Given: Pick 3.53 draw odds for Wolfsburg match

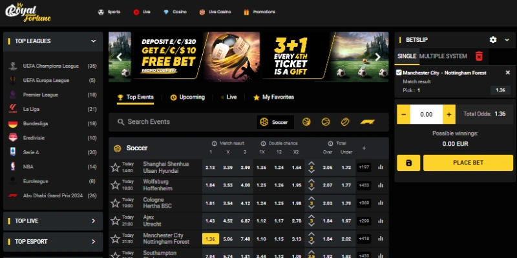Looking at the screenshot, I should pyautogui.click(x=228, y=185).
